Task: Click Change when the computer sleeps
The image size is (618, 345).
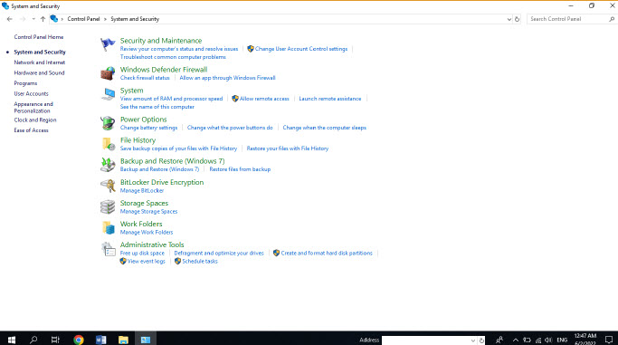Action: tap(324, 128)
